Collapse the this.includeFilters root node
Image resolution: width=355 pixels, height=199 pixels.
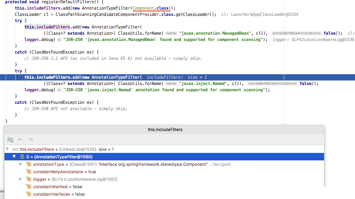7,149
